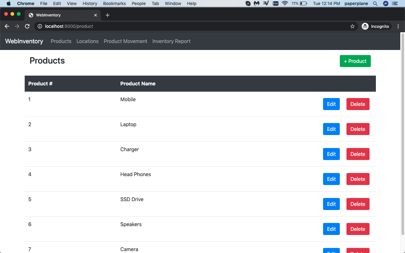The height and width of the screenshot is (253, 405).
Task: Click the Laptop product name
Action: pos(128,124)
